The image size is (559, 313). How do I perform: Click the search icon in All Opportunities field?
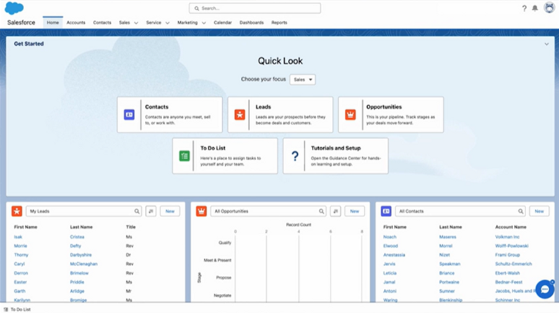[321, 211]
